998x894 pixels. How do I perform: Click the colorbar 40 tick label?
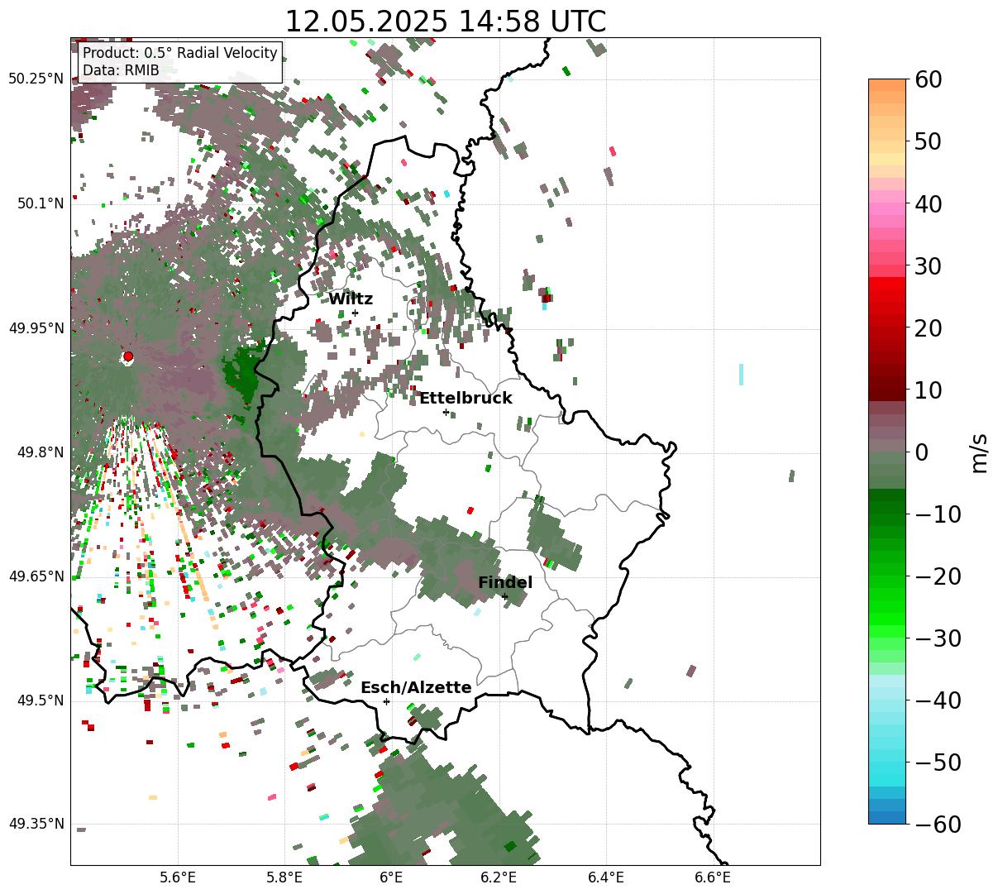click(x=929, y=203)
